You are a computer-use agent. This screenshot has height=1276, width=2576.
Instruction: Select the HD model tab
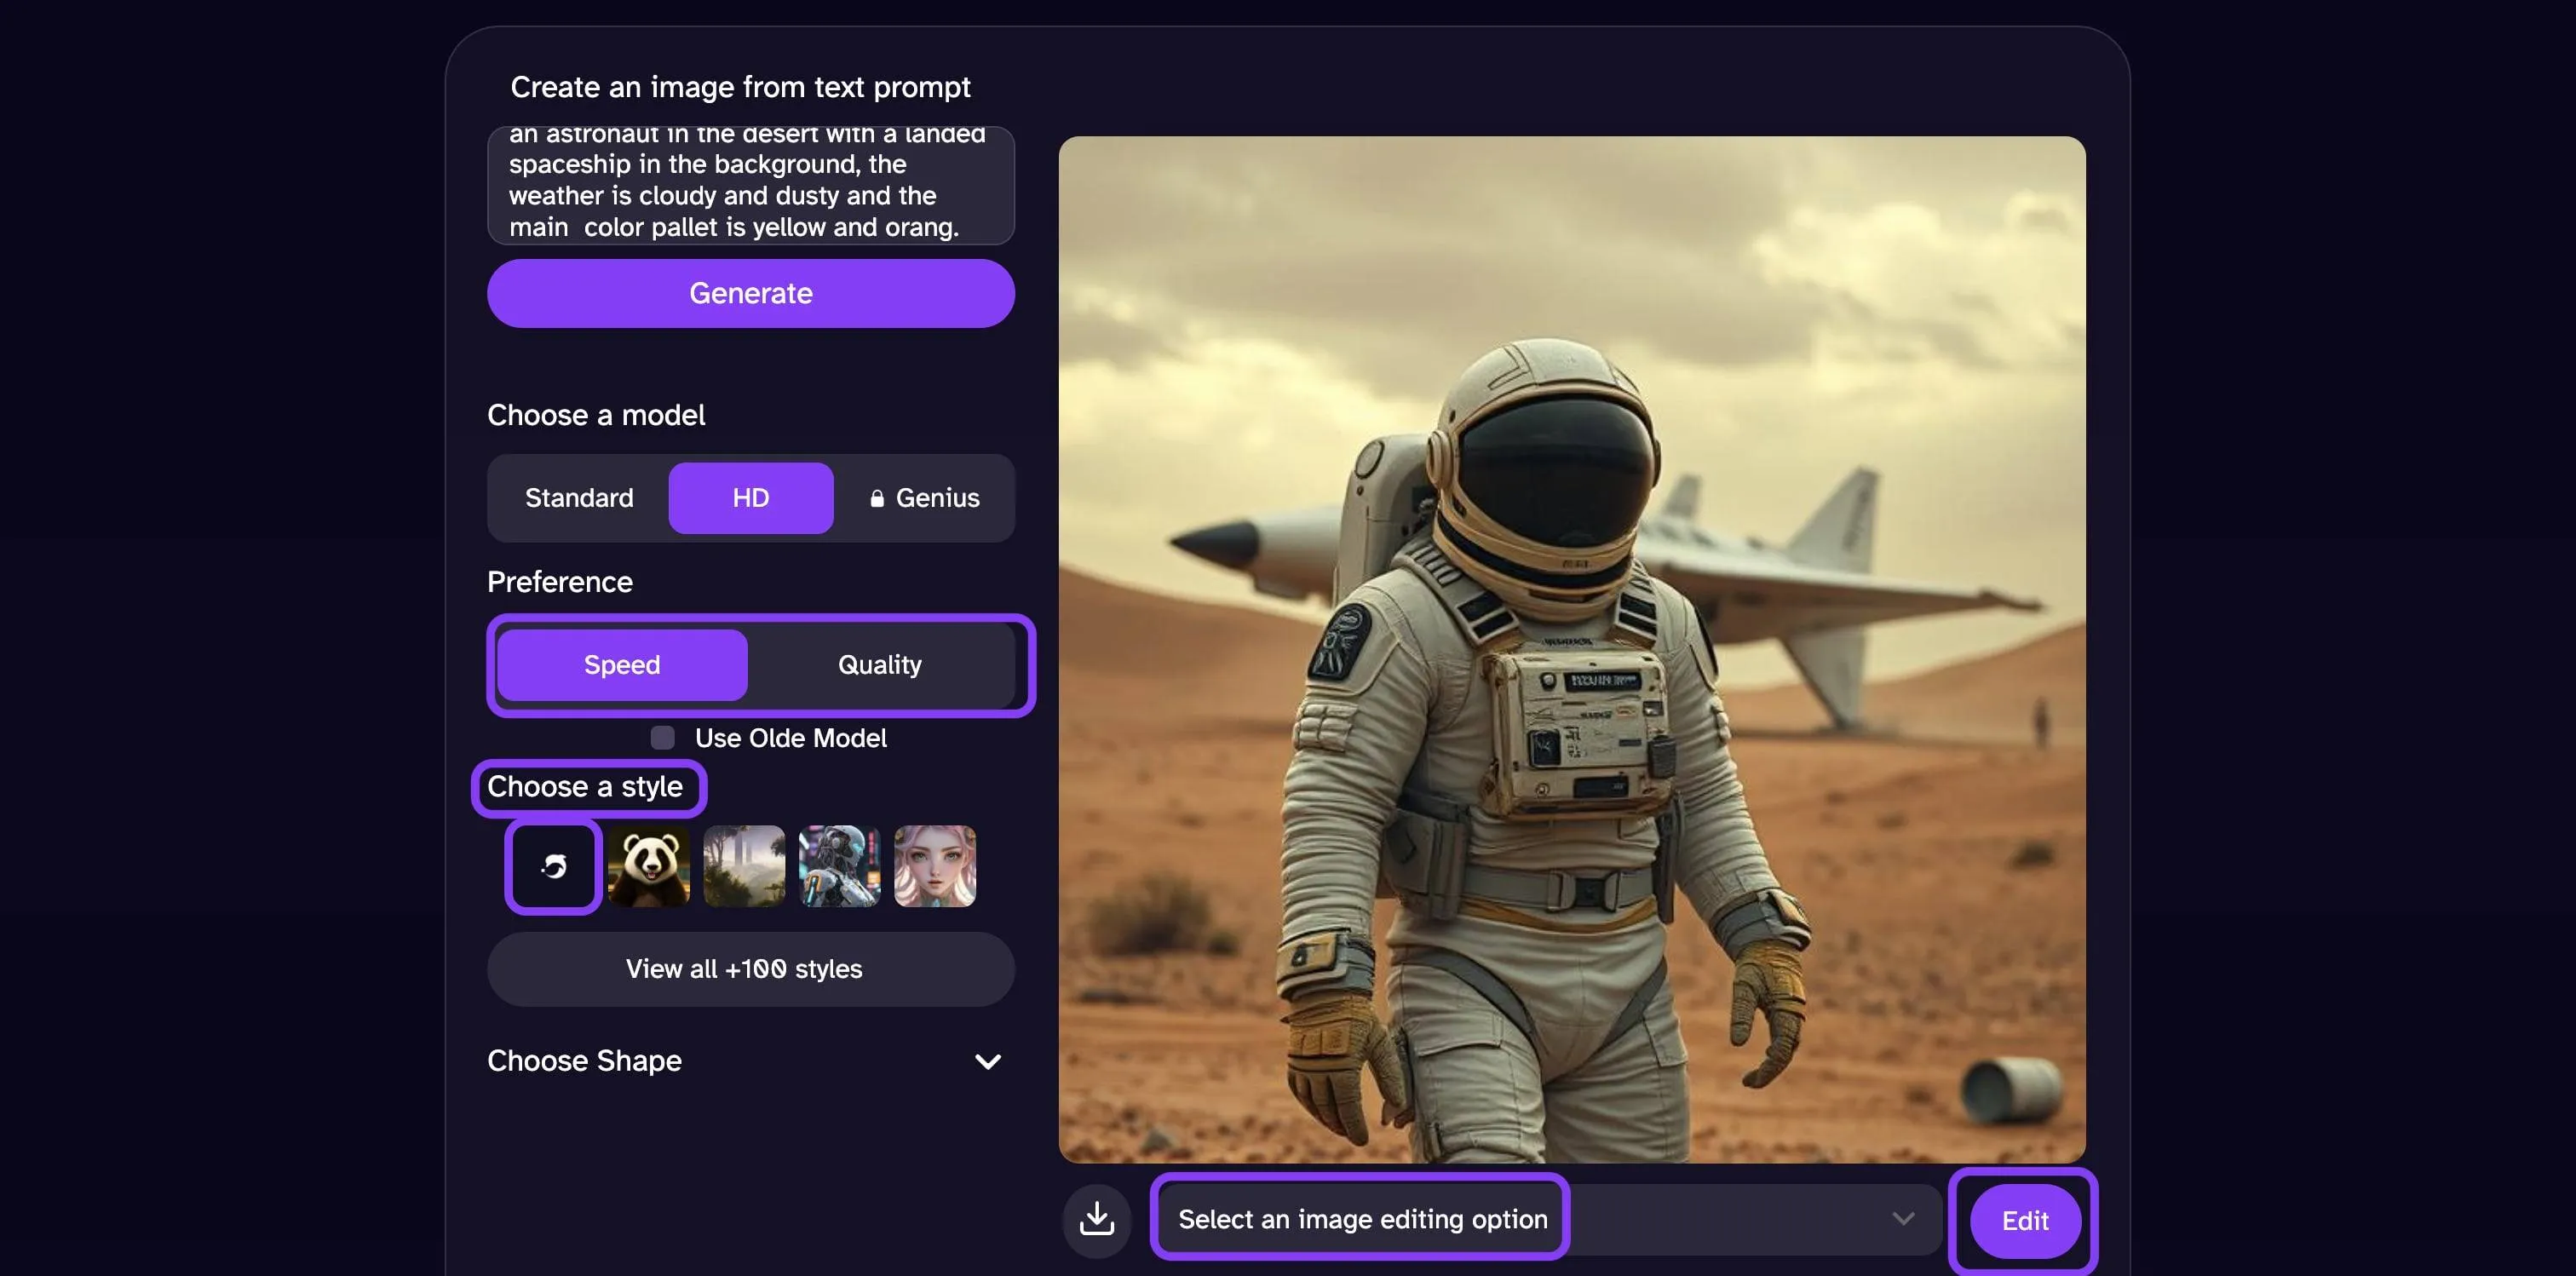750,498
